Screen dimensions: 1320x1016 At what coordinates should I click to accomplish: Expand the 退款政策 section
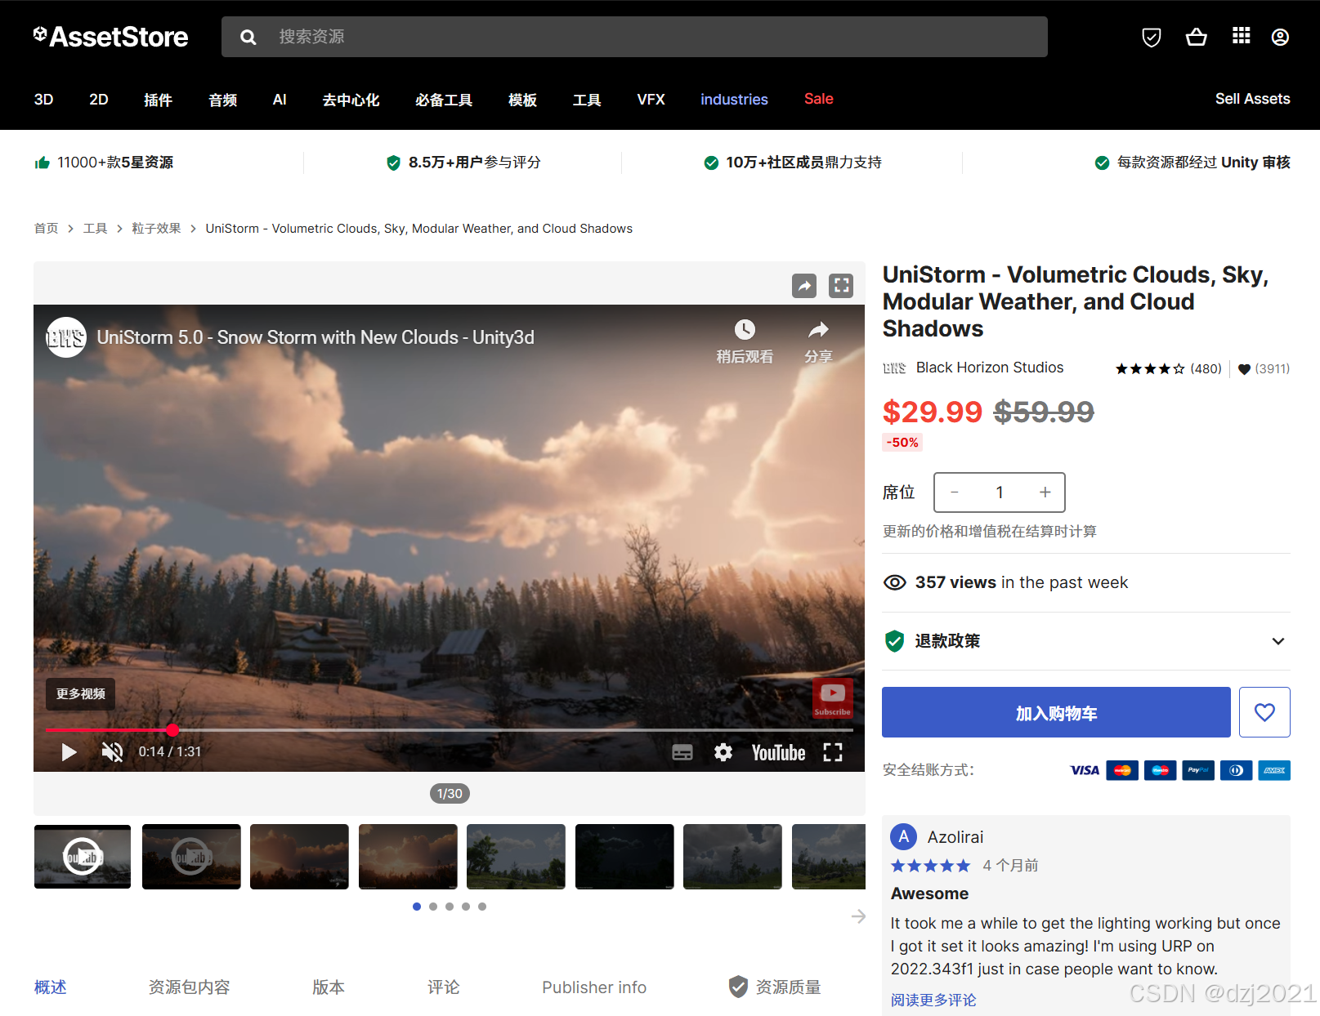pyautogui.click(x=1086, y=641)
